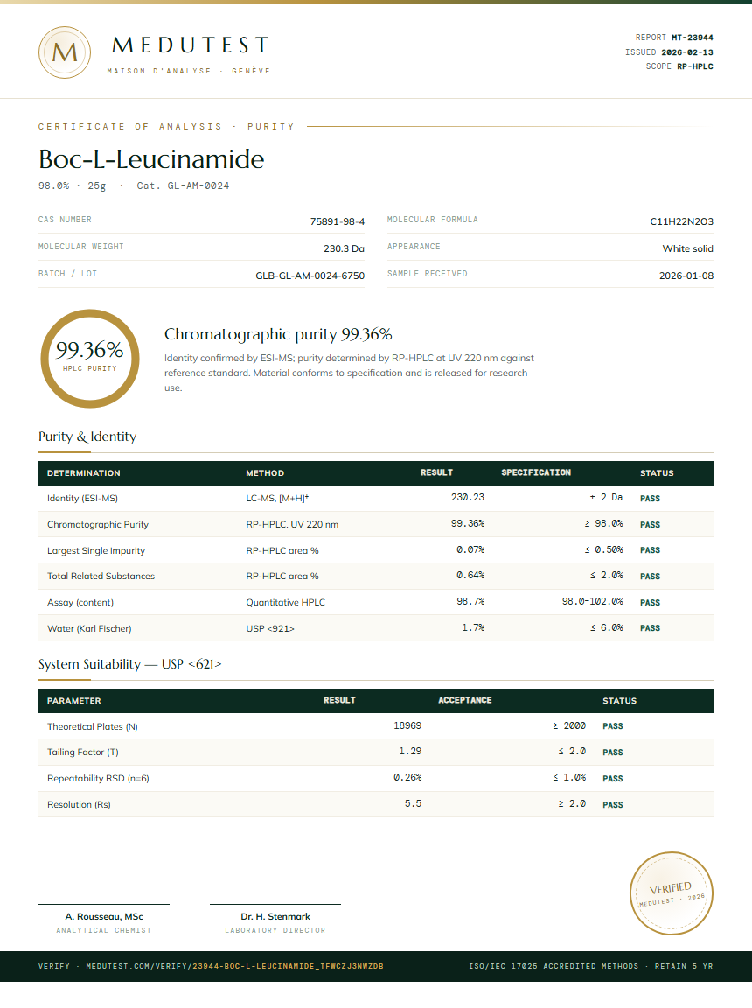Select method USP <921>
Screen dimensions: 752x1008
tap(270, 629)
